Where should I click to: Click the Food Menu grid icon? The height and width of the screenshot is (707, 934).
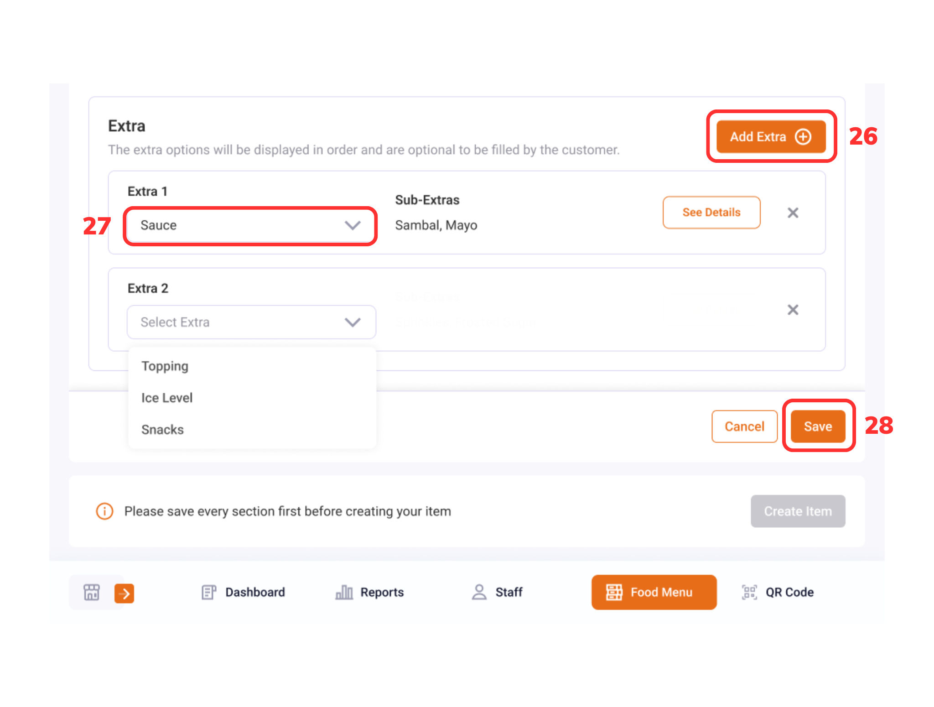(x=614, y=592)
